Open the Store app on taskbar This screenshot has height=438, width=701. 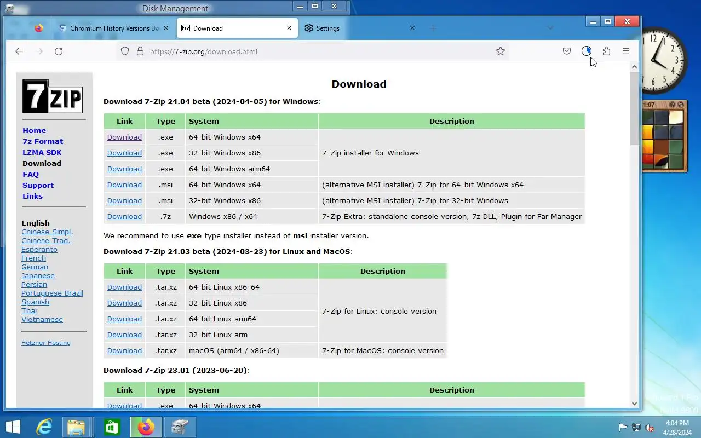pos(112,427)
